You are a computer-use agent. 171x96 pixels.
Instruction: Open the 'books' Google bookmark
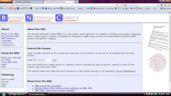[x=63, y=8]
